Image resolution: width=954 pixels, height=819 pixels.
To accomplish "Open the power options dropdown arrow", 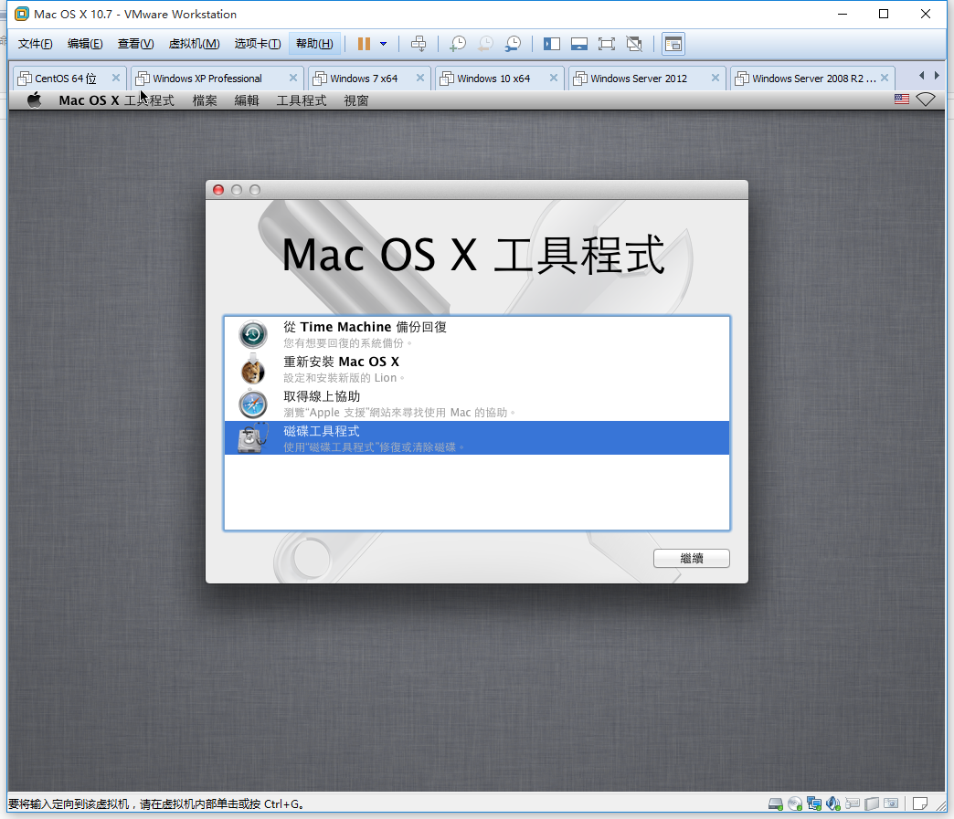I will pos(383,44).
